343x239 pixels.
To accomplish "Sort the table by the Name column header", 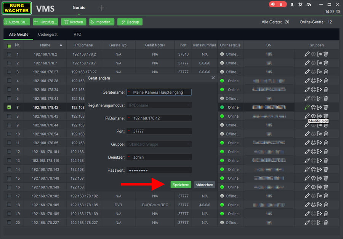I will 45,45.
